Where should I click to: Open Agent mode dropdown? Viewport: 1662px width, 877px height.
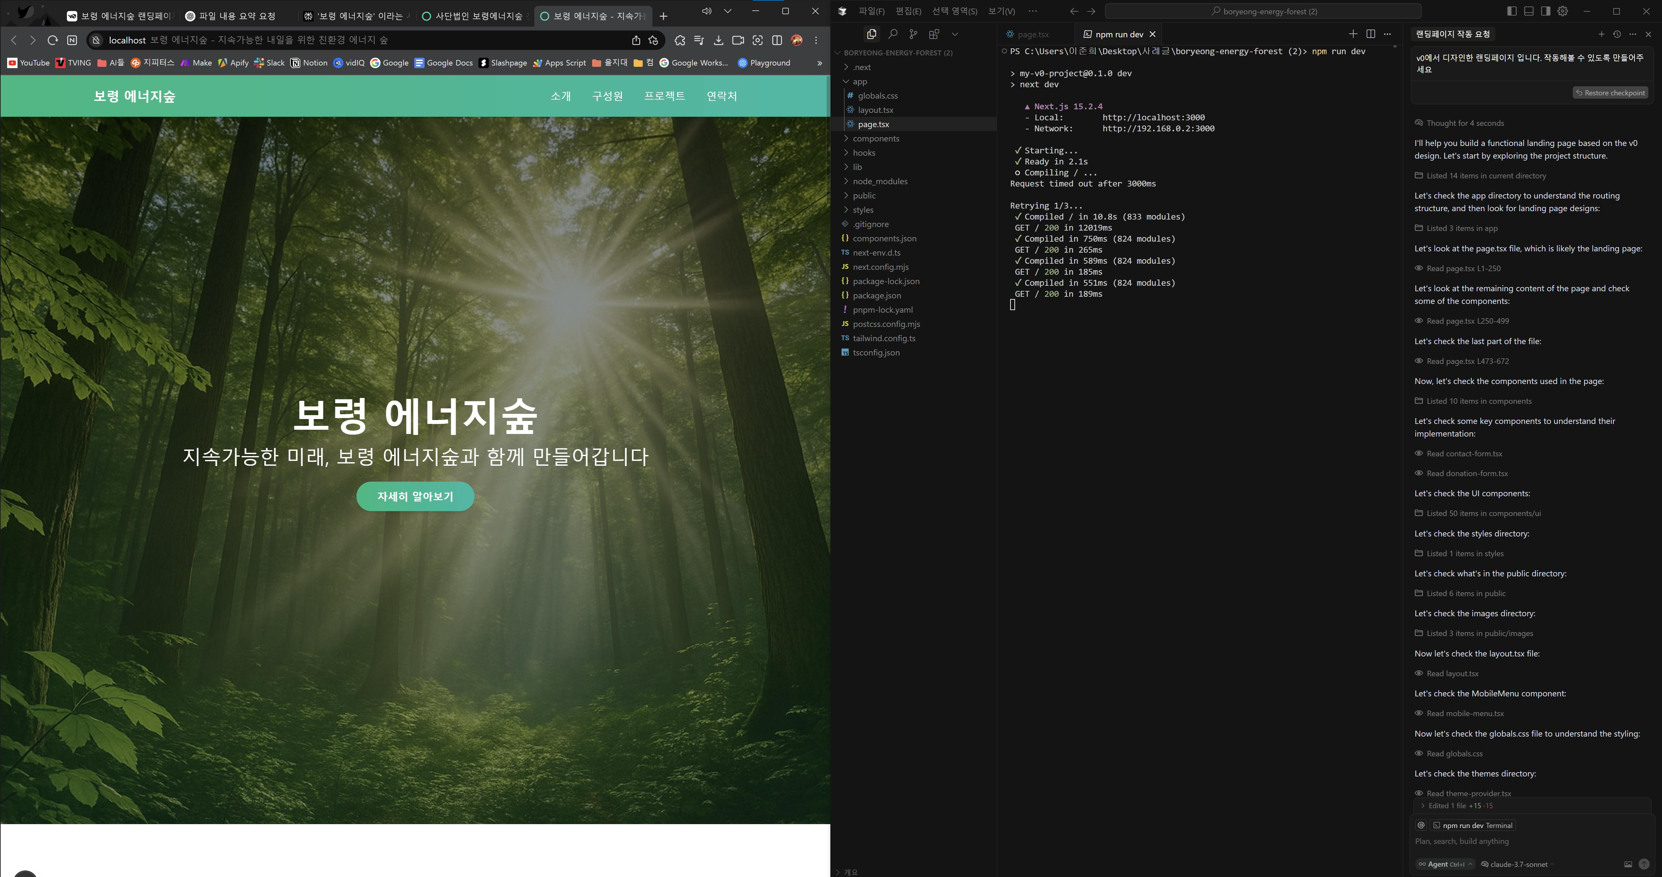point(1445,864)
